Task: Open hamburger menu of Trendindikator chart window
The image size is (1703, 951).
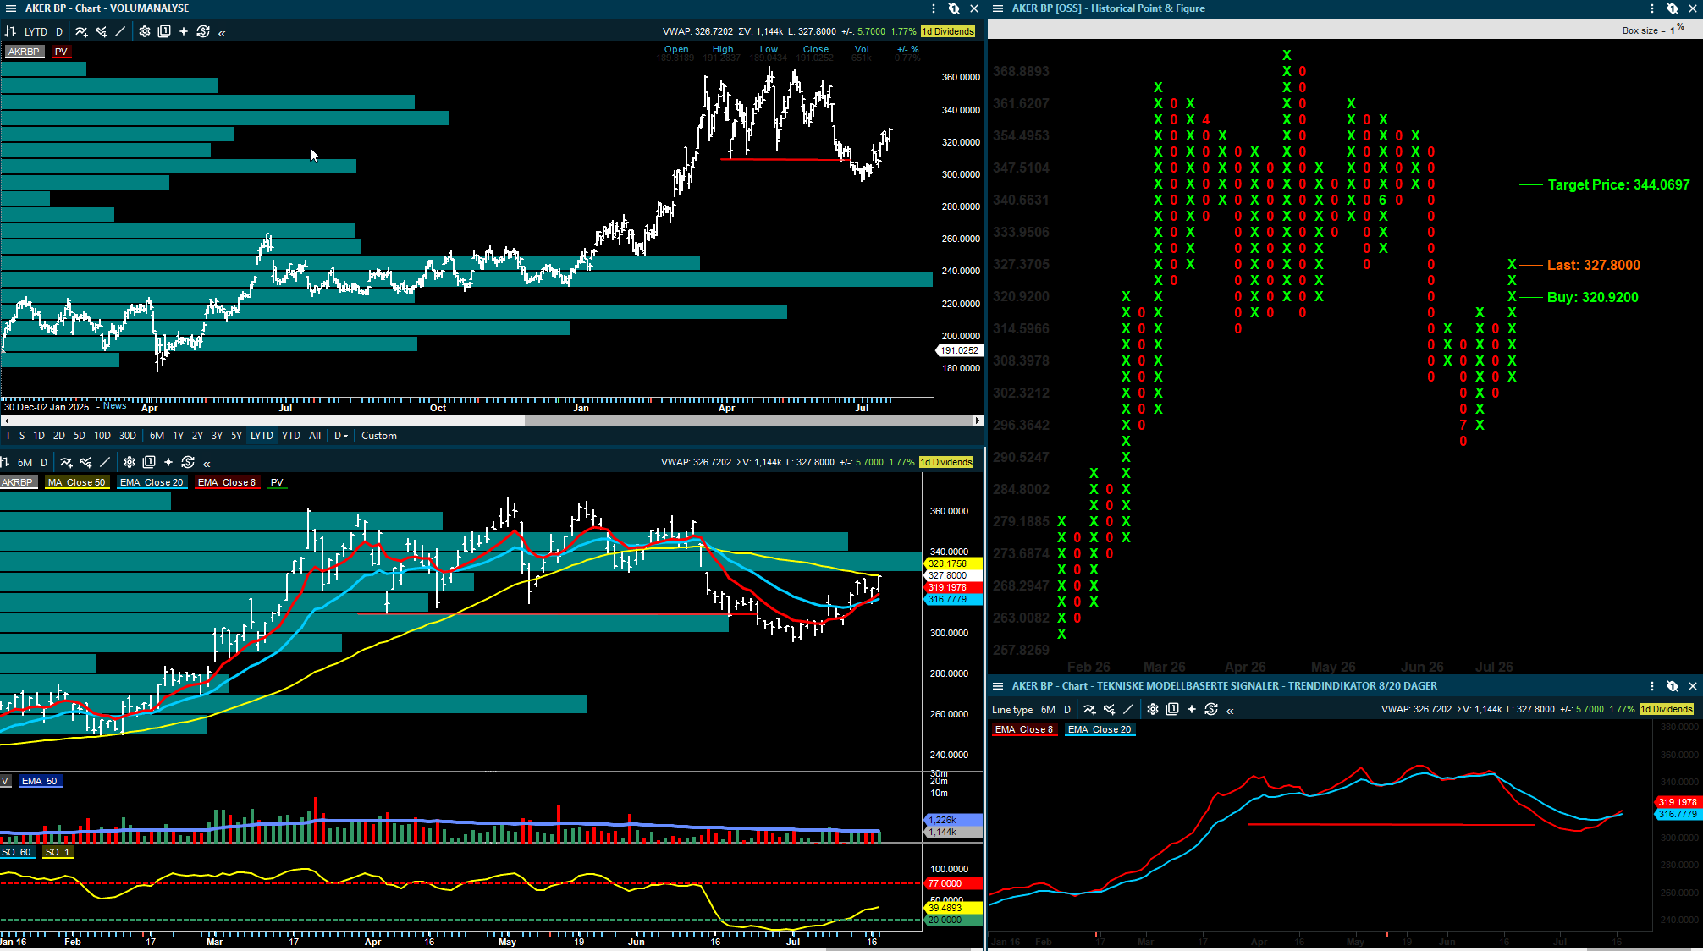Action: pos(998,686)
